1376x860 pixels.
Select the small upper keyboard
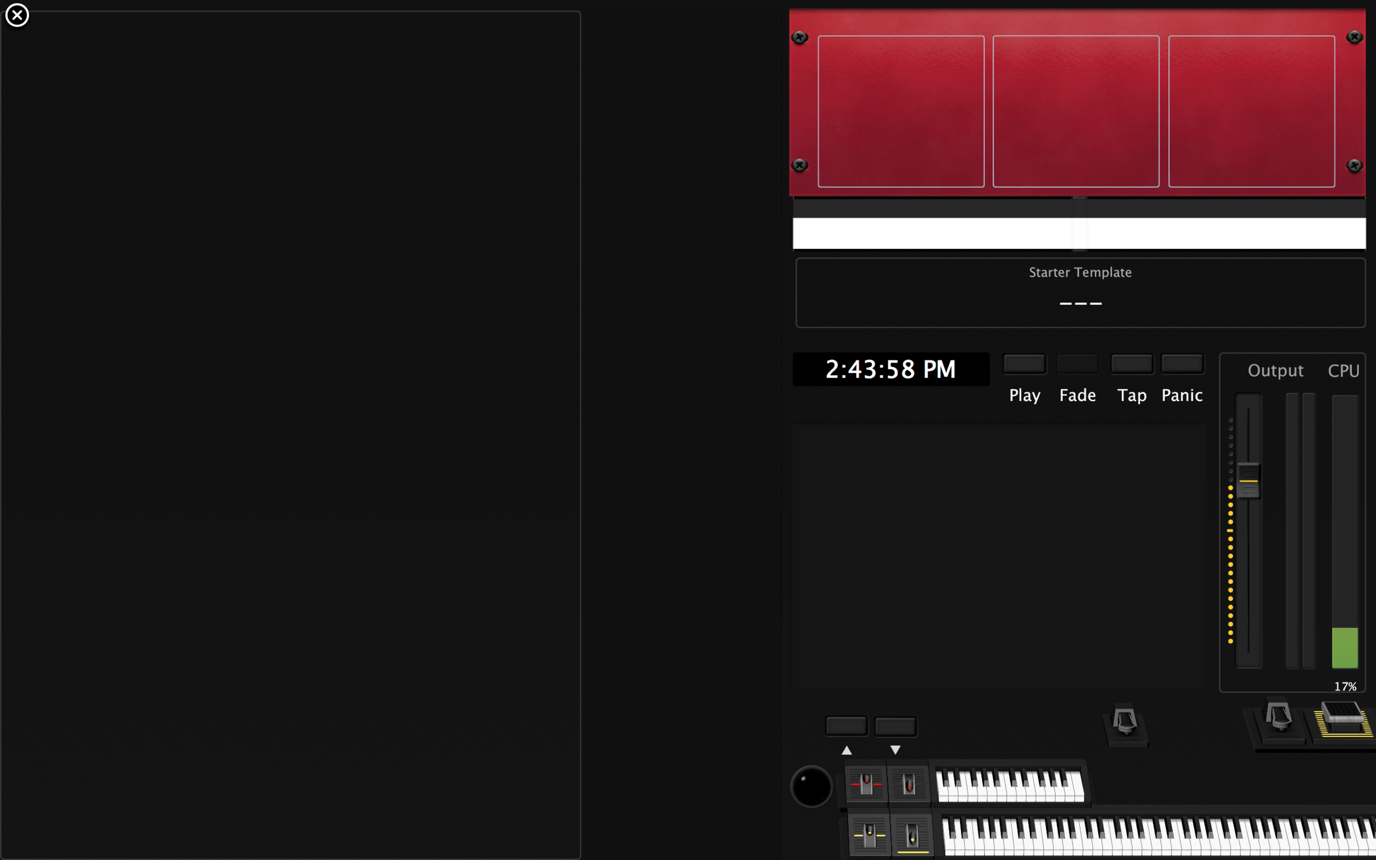tap(1009, 786)
